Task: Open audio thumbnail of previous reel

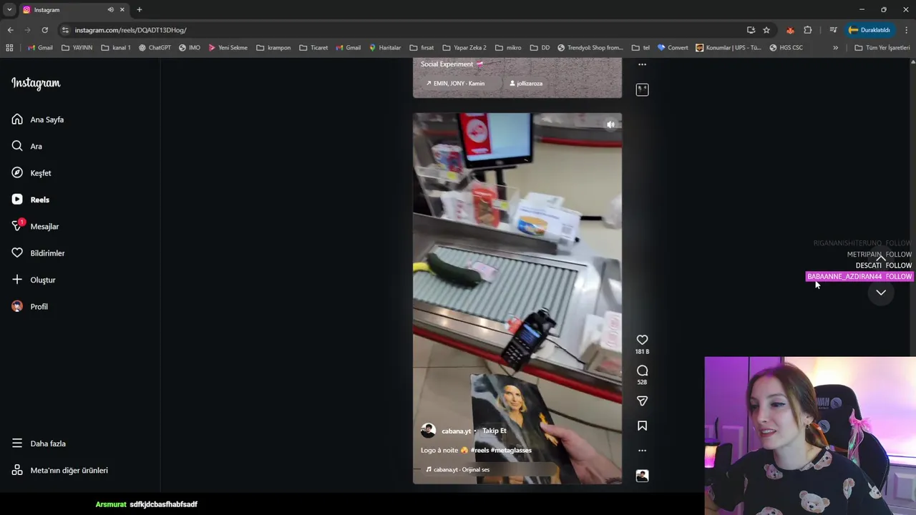Action: click(642, 89)
